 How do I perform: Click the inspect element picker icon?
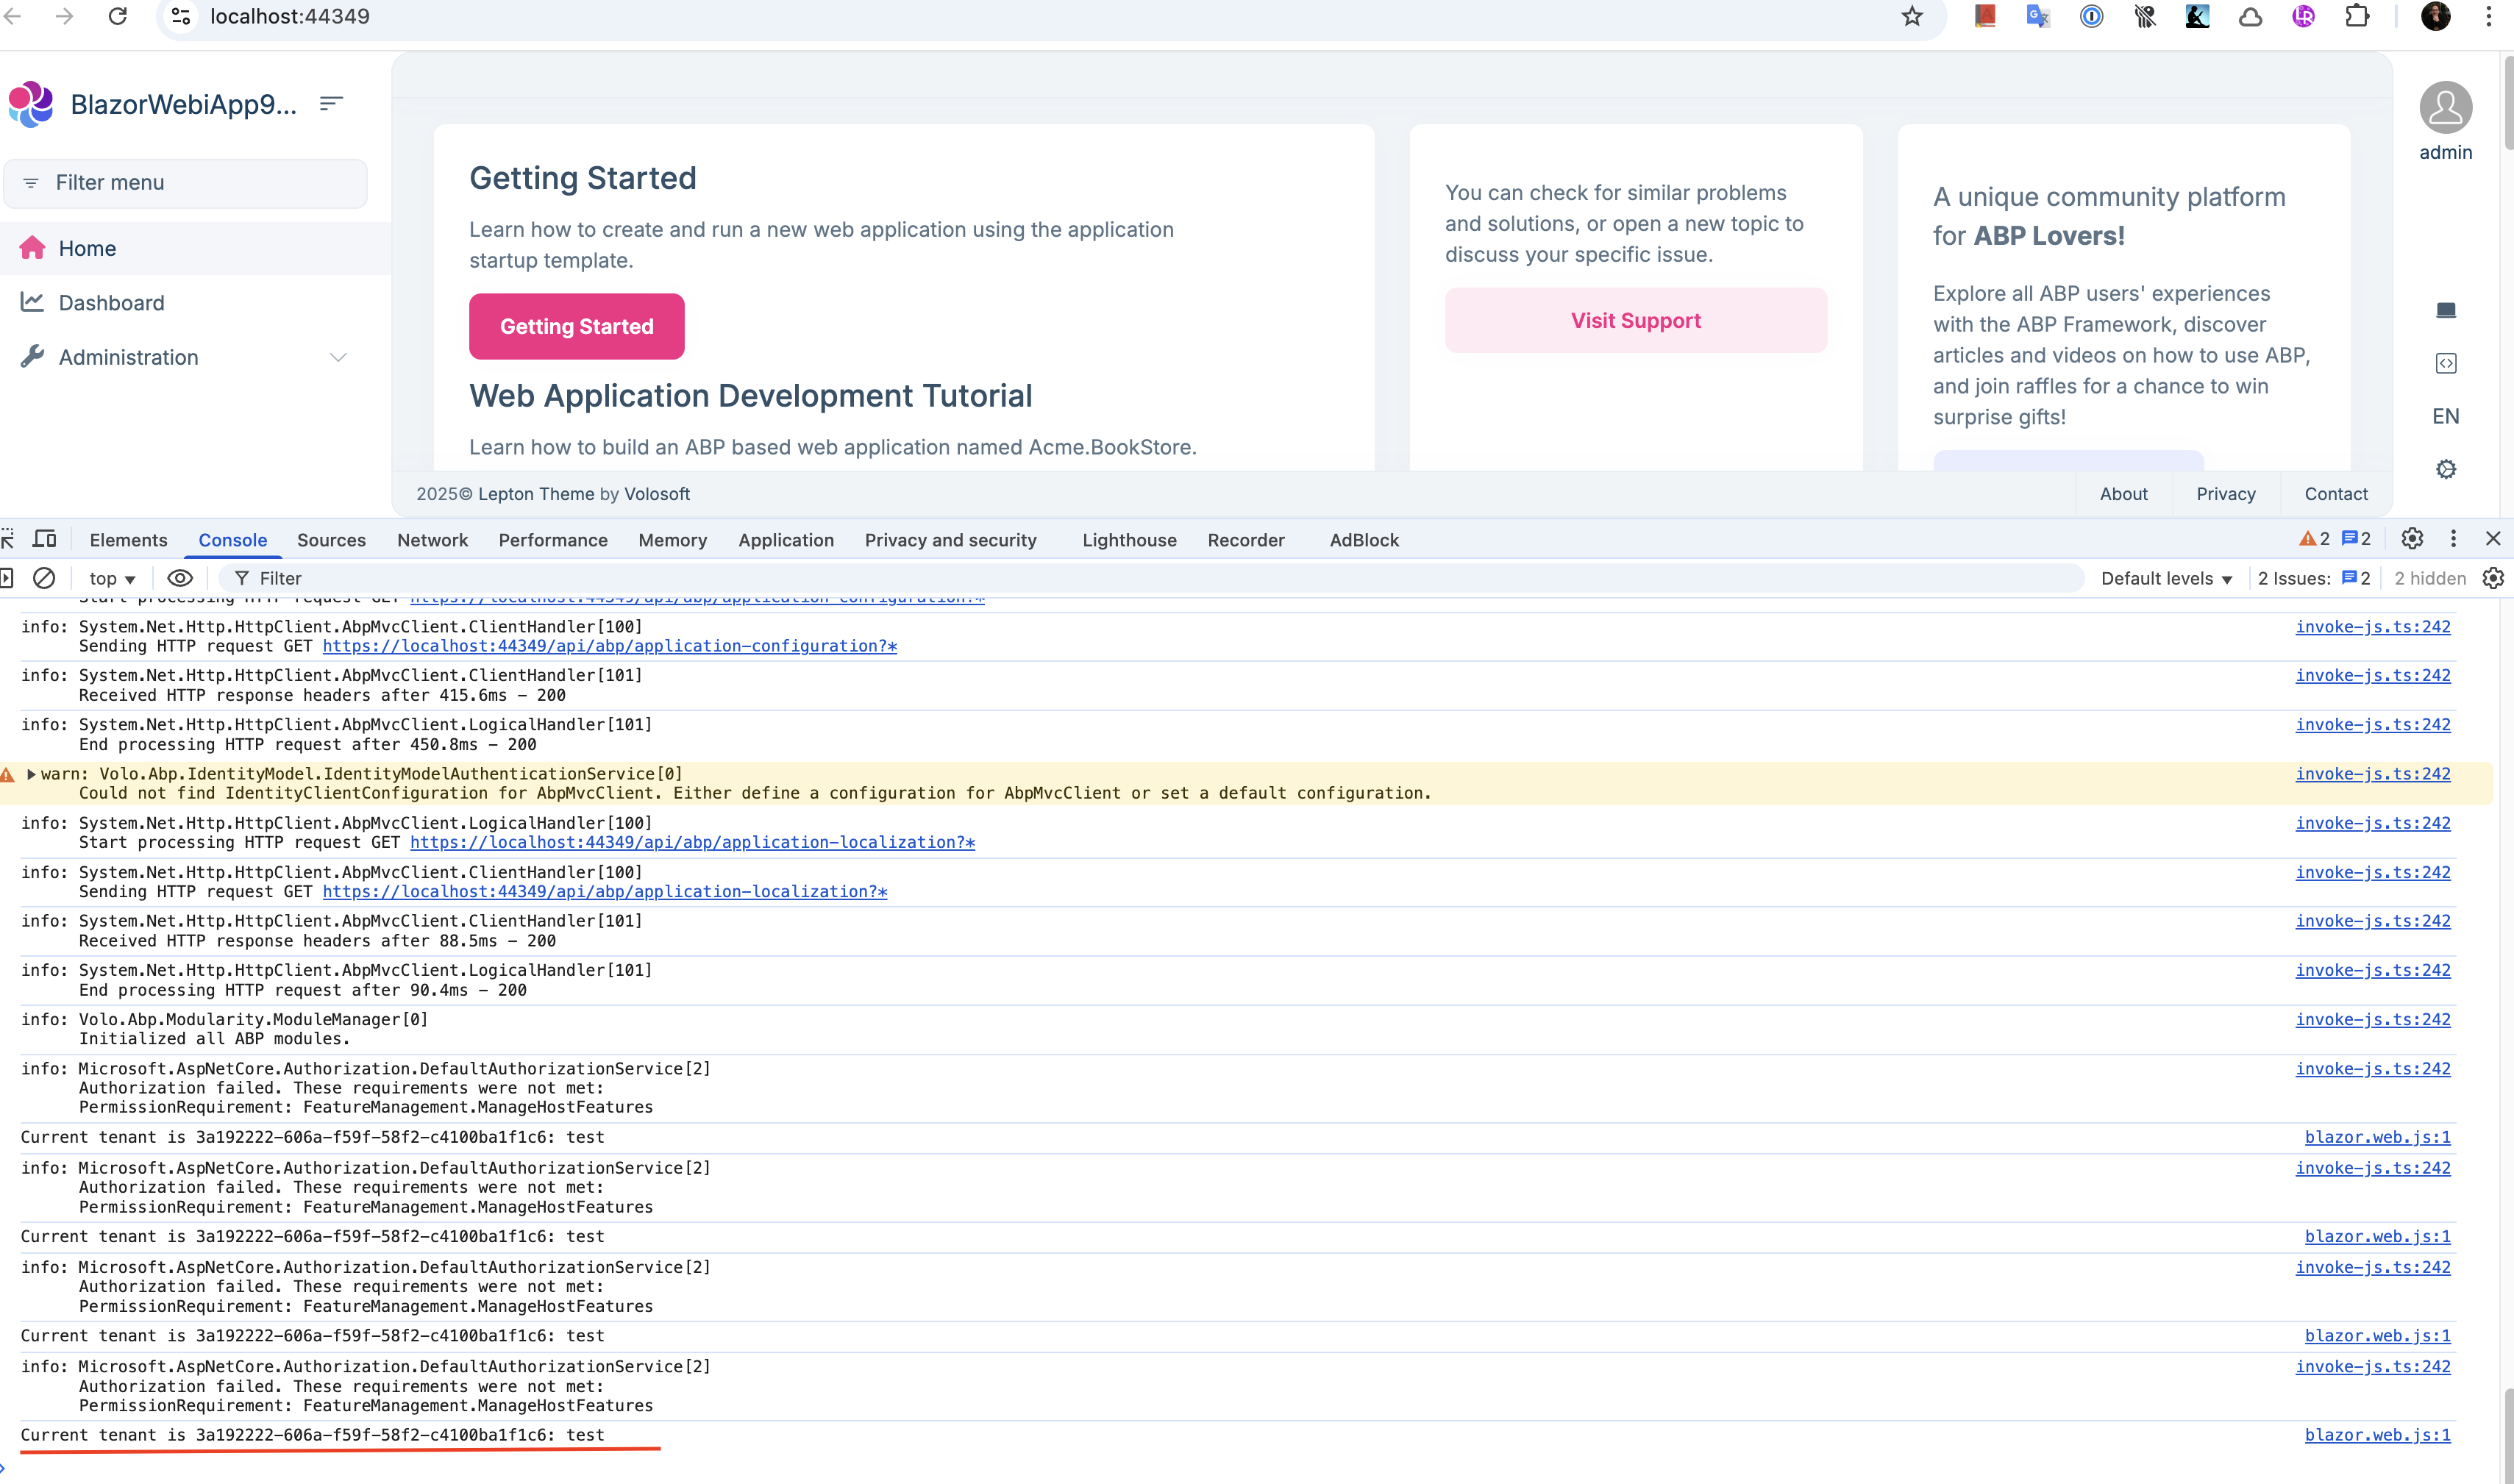(x=7, y=539)
